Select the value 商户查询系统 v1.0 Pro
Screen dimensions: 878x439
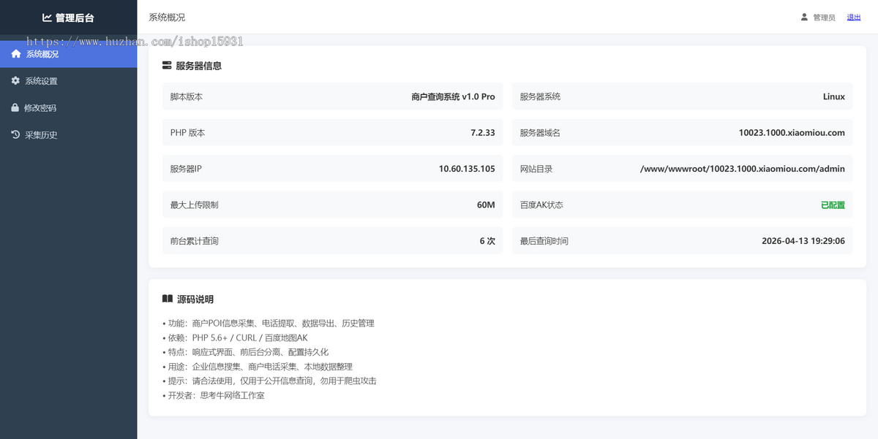tap(454, 96)
